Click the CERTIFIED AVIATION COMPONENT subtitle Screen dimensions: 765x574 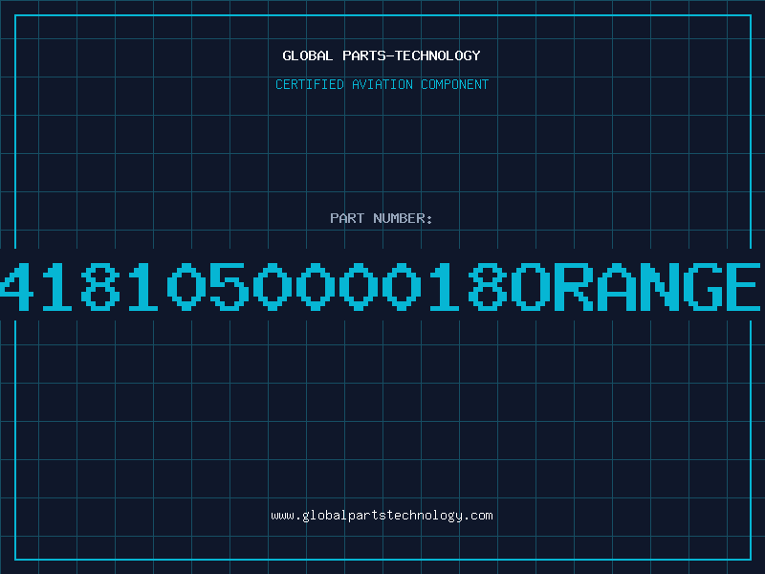382,84
